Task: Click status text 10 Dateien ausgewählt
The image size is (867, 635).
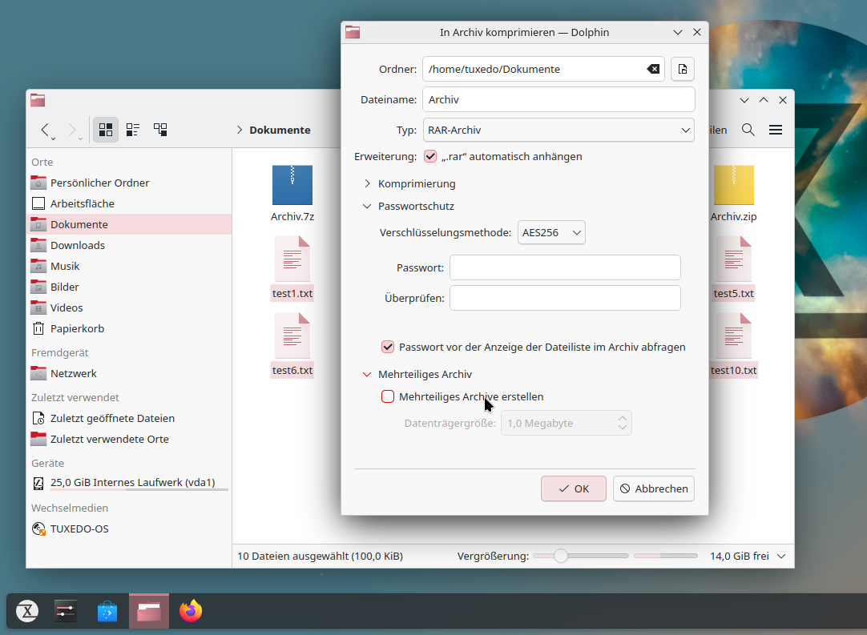Action: (321, 556)
